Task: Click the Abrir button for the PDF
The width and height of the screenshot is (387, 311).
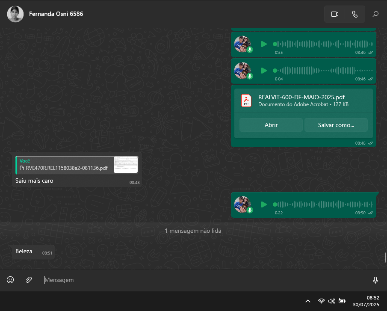Action: (x=271, y=125)
